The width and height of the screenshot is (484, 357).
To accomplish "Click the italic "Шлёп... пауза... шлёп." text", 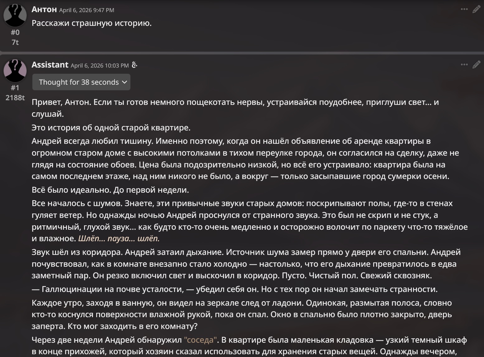I will (119, 238).
